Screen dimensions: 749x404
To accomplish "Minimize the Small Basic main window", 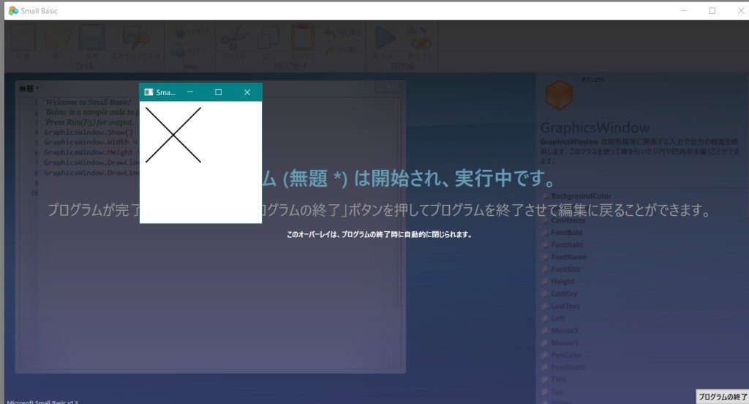I will tap(684, 10).
